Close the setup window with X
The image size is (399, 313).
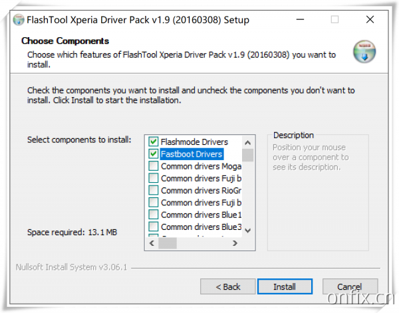pyautogui.click(x=370, y=20)
